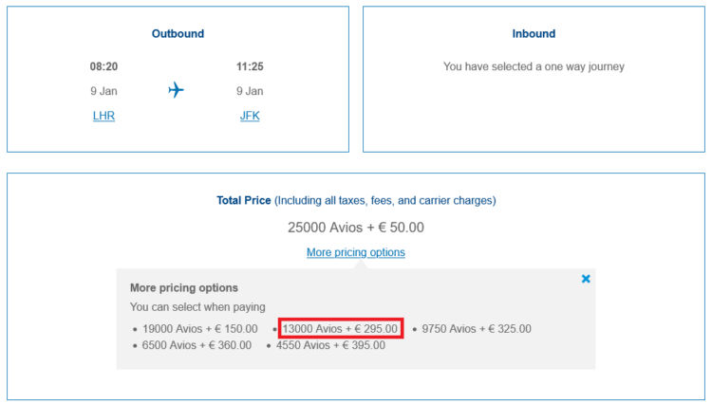The image size is (712, 403).
Task: Choose the 13000 Avios + € 295.00 option
Action: 341,329
